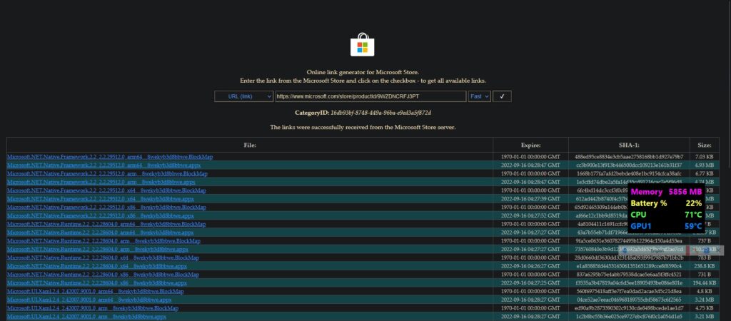Download NET.Native.Framework 2.2 arm BlockMap file

tap(107, 174)
